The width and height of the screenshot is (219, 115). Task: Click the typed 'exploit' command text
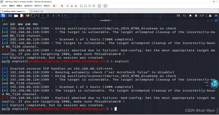point(122,61)
